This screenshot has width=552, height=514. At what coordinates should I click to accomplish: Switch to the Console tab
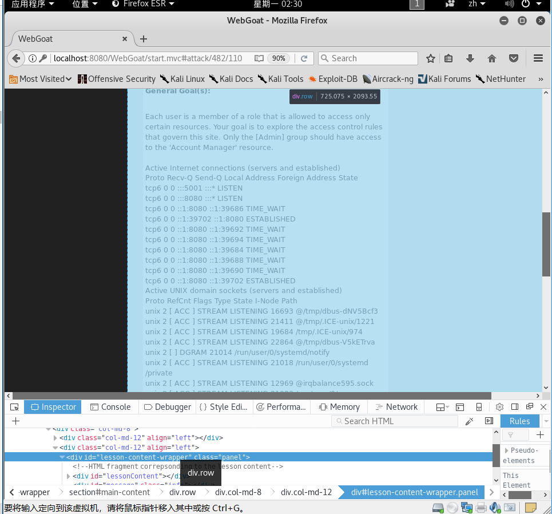pyautogui.click(x=110, y=408)
